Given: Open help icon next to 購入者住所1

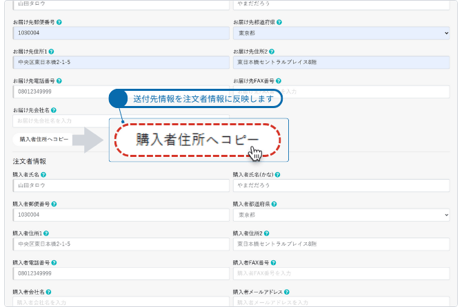Looking at the screenshot, I should click(46, 233).
